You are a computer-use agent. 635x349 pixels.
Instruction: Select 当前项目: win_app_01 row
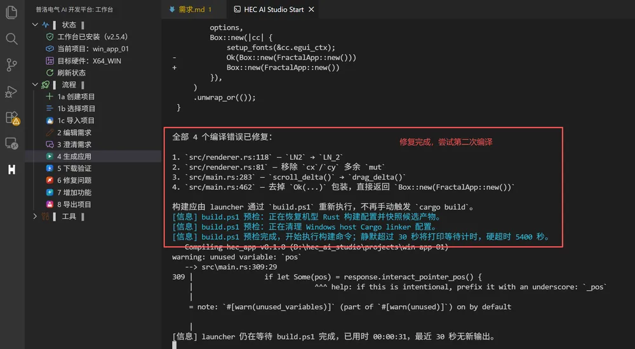pos(93,49)
